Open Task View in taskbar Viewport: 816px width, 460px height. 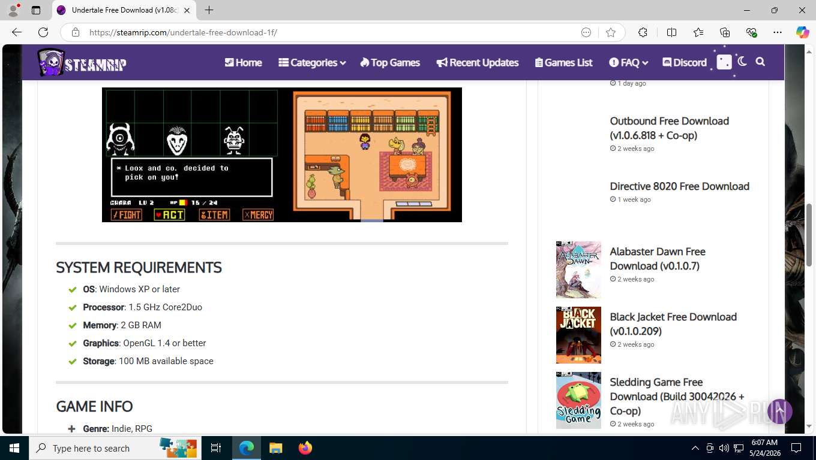[x=216, y=448]
